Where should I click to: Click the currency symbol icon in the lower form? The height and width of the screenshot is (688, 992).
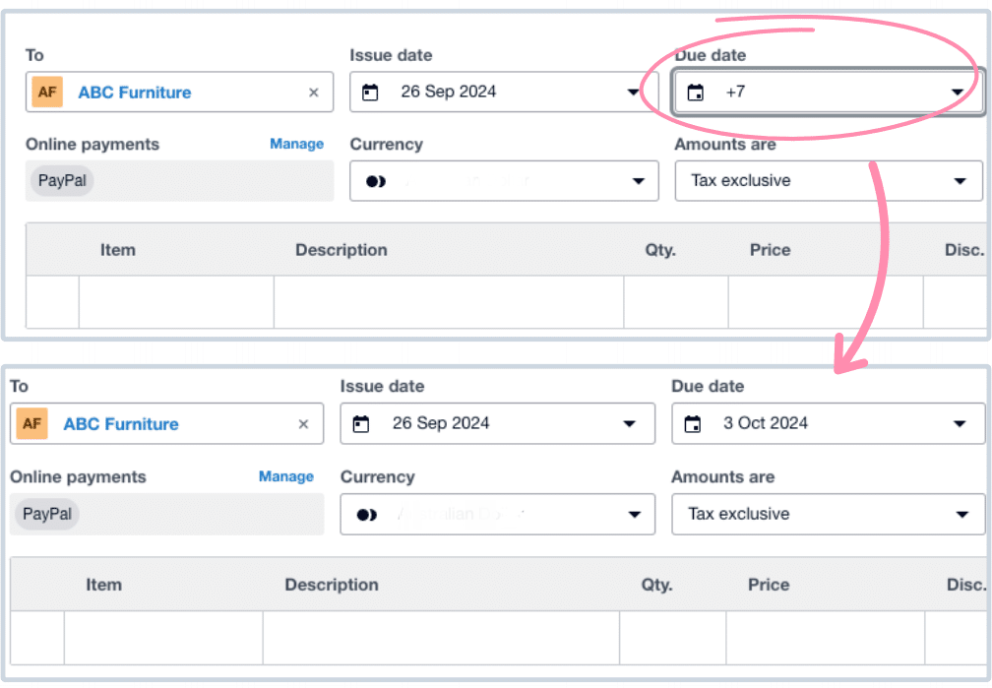[366, 515]
